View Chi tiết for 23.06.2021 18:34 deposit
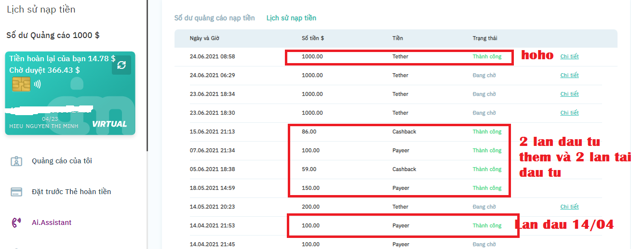Viewport: 631px width, 249px height. [x=569, y=94]
